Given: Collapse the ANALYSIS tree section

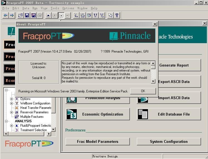Looking at the screenshot, I should click(6, 121).
